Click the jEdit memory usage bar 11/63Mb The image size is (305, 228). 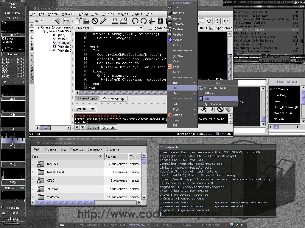pos(223,134)
